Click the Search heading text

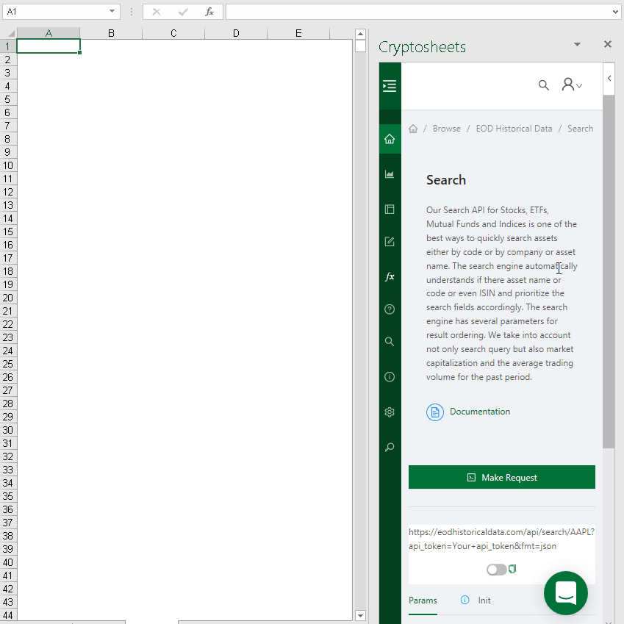445,180
